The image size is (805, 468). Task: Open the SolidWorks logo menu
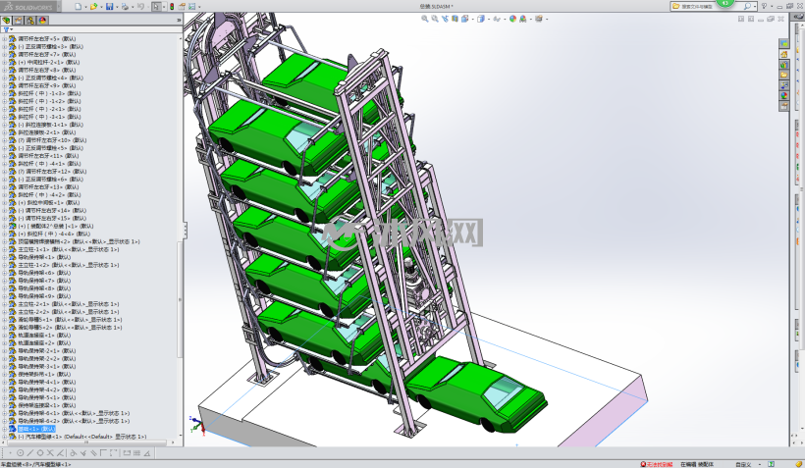[x=29, y=7]
